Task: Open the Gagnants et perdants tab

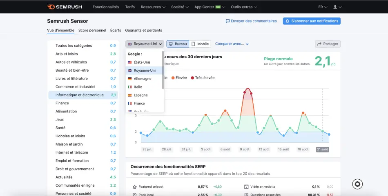Action: (143, 31)
